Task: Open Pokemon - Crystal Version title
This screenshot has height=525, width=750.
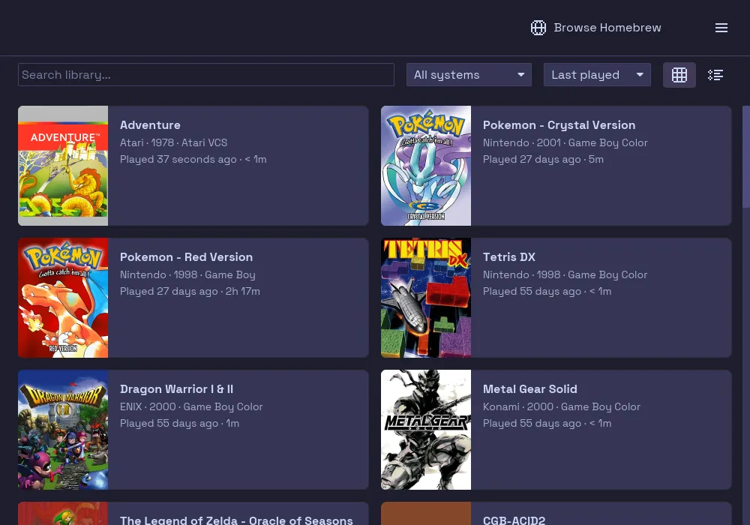Action: coord(559,125)
